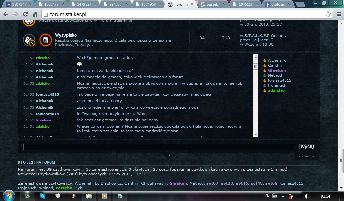Open the Wysypisko forum
Image resolution: width=344 pixels, height=201 pixels.
[x=66, y=35]
